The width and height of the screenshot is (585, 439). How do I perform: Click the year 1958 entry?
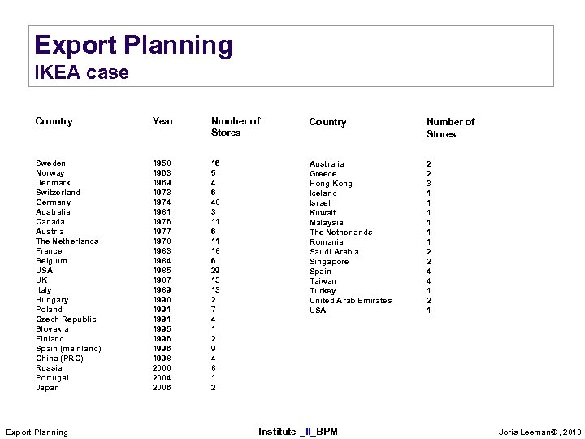pos(162,163)
